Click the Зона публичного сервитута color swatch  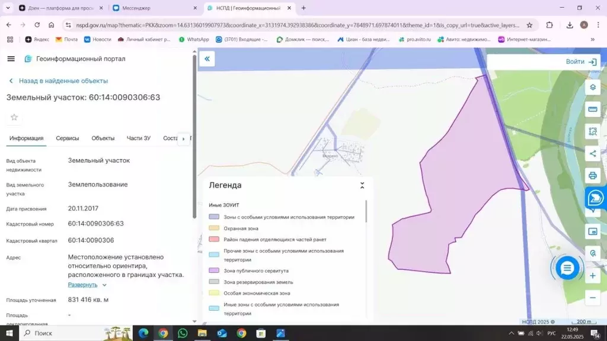pyautogui.click(x=214, y=271)
